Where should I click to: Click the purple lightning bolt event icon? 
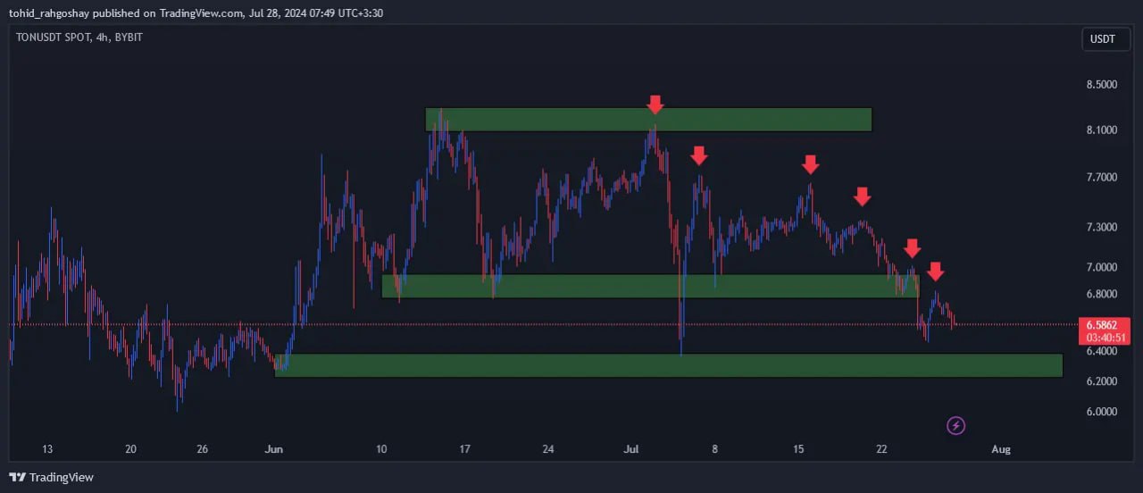coord(955,425)
